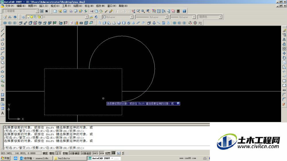Open the 编辑(E) menu

(21, 6)
